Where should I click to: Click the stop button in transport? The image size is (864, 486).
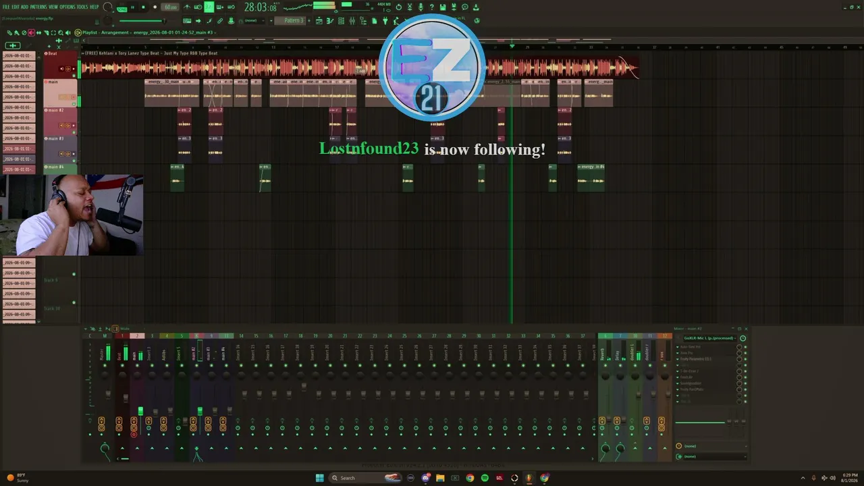pos(143,7)
